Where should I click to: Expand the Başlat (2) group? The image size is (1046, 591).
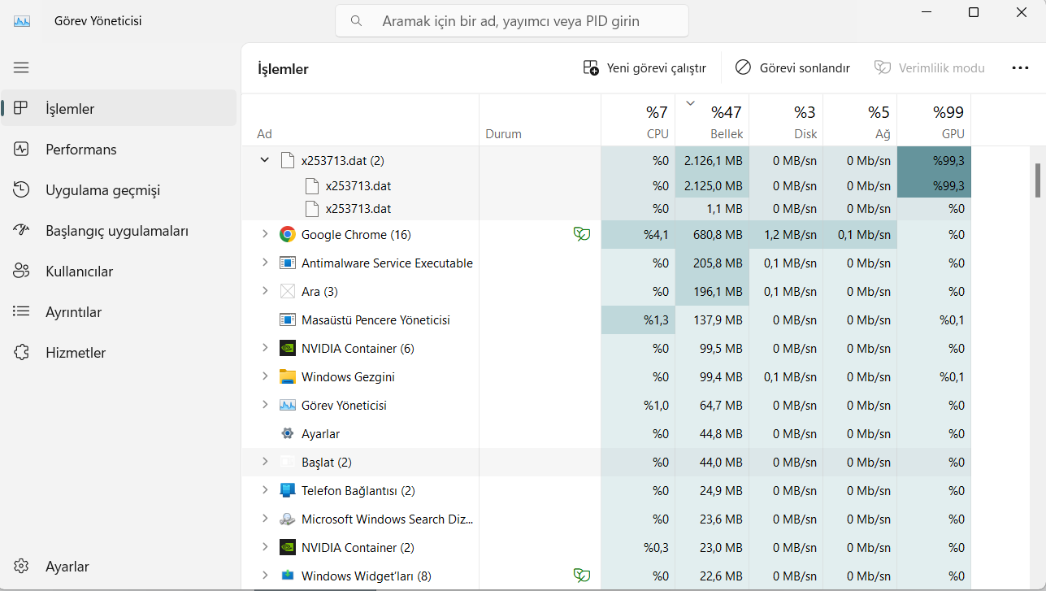click(264, 462)
